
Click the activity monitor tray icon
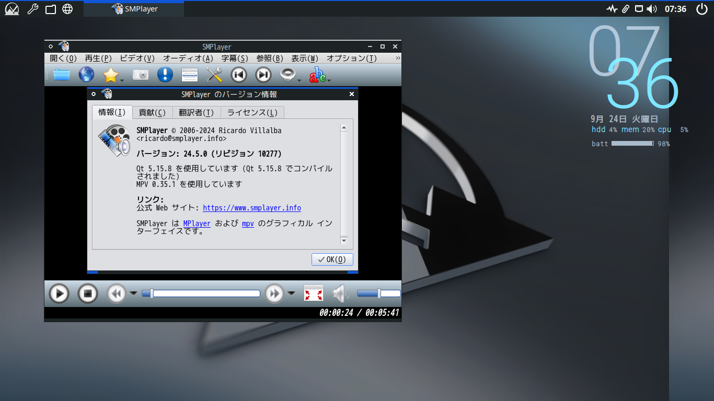point(612,9)
